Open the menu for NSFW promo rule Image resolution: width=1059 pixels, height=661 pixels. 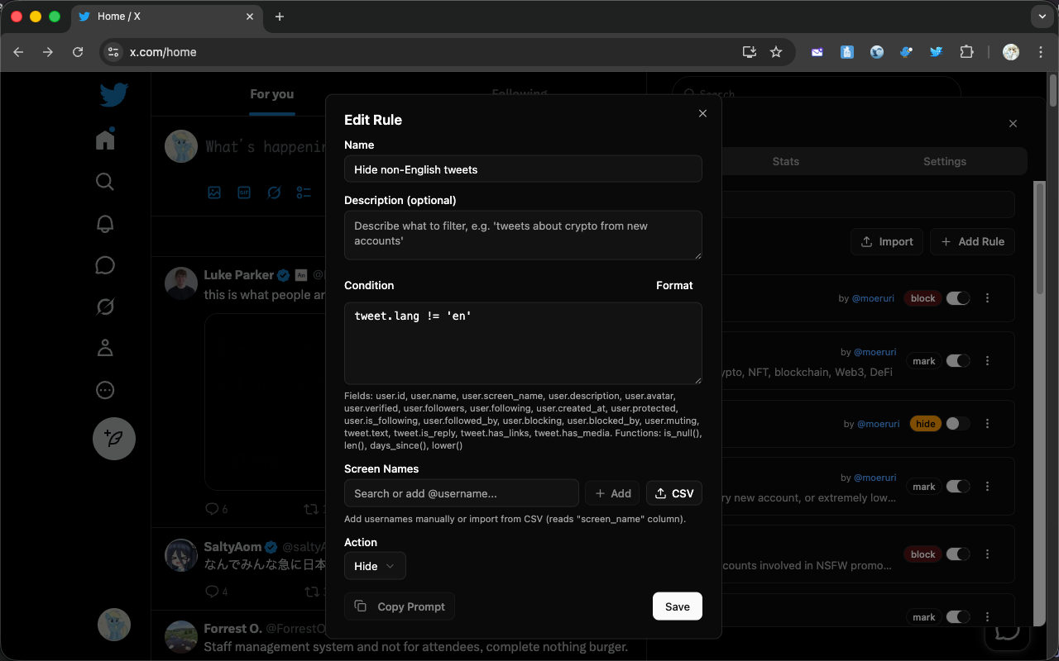[988, 554]
